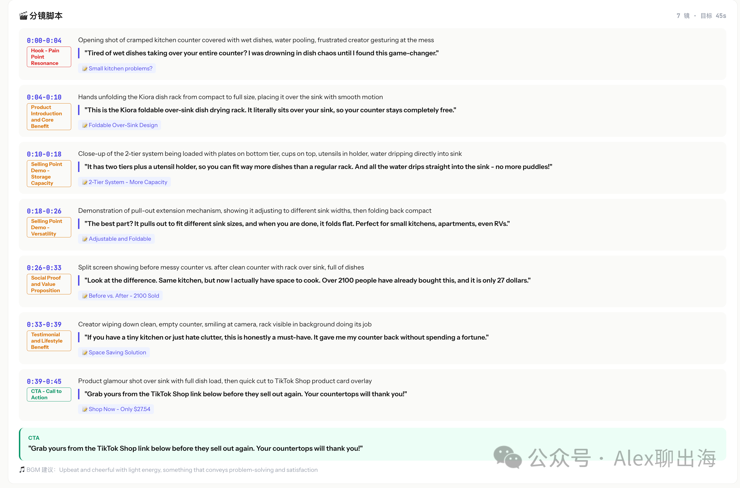Viewport: 740px width, 488px height.
Task: Click memo icon on 'Before vs. After' tag
Action: point(85,296)
